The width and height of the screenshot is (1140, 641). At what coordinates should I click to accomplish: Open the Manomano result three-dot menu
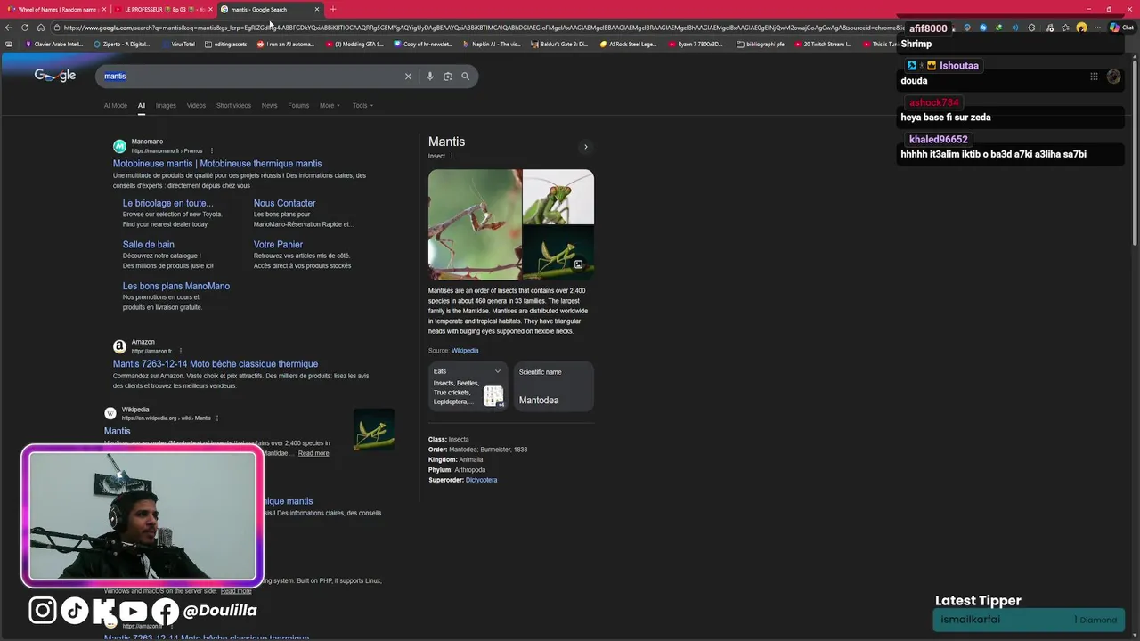coord(211,150)
